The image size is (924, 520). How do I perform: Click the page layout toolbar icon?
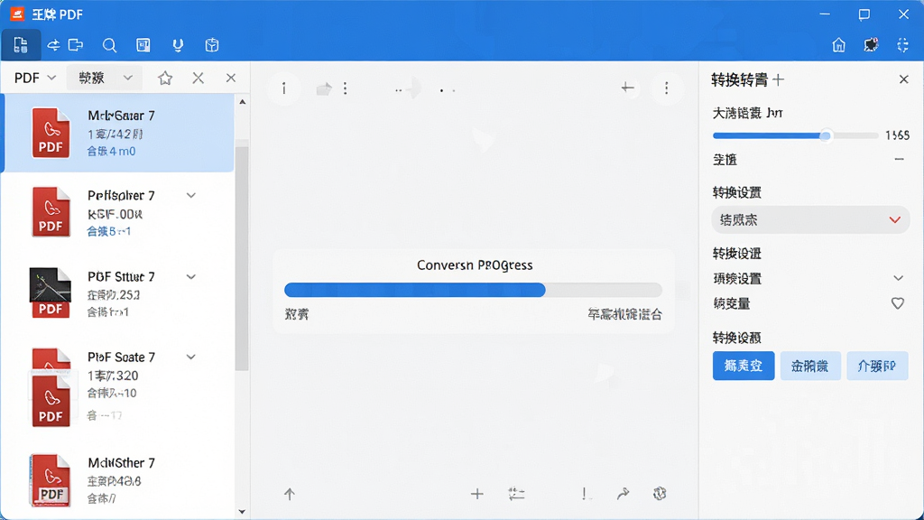pos(143,45)
